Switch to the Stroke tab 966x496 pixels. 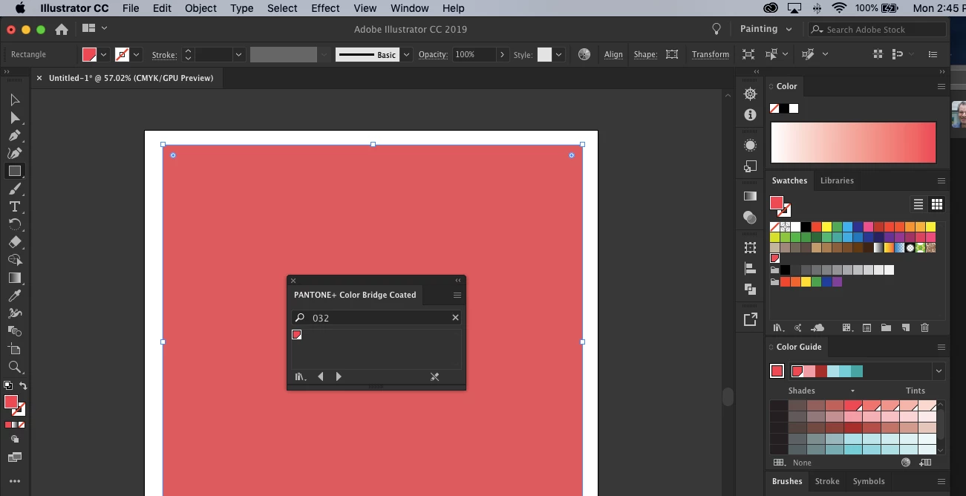point(827,481)
